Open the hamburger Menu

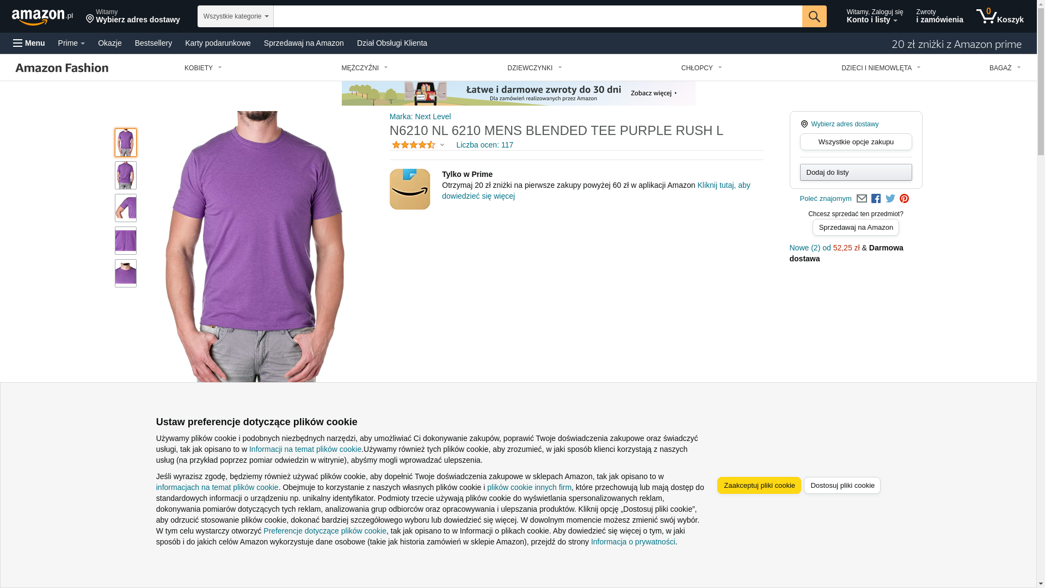click(29, 43)
